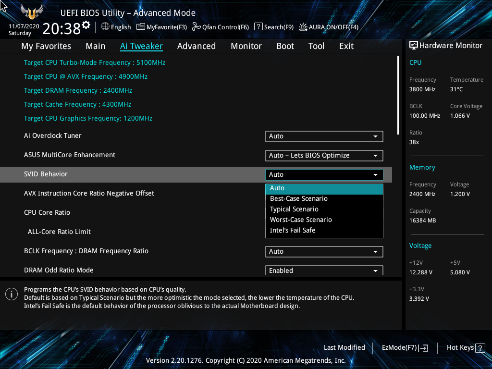Open DRAM Odd Ratio Mode dropdown
492x369 pixels.
(324, 270)
